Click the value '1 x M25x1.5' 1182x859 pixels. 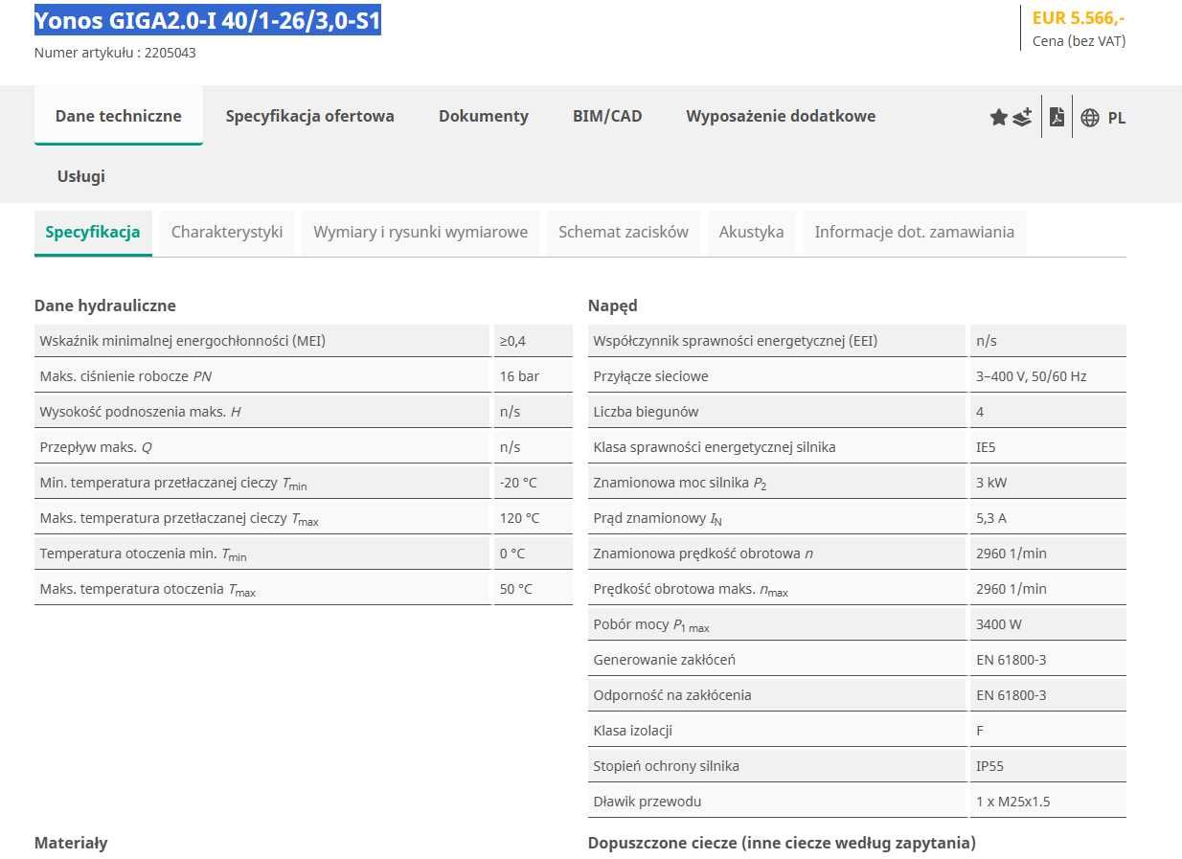coord(1012,802)
